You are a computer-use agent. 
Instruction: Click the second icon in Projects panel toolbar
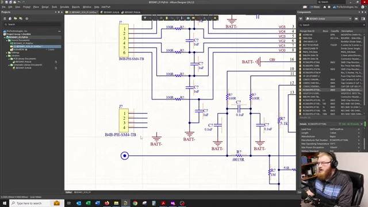(10, 18)
